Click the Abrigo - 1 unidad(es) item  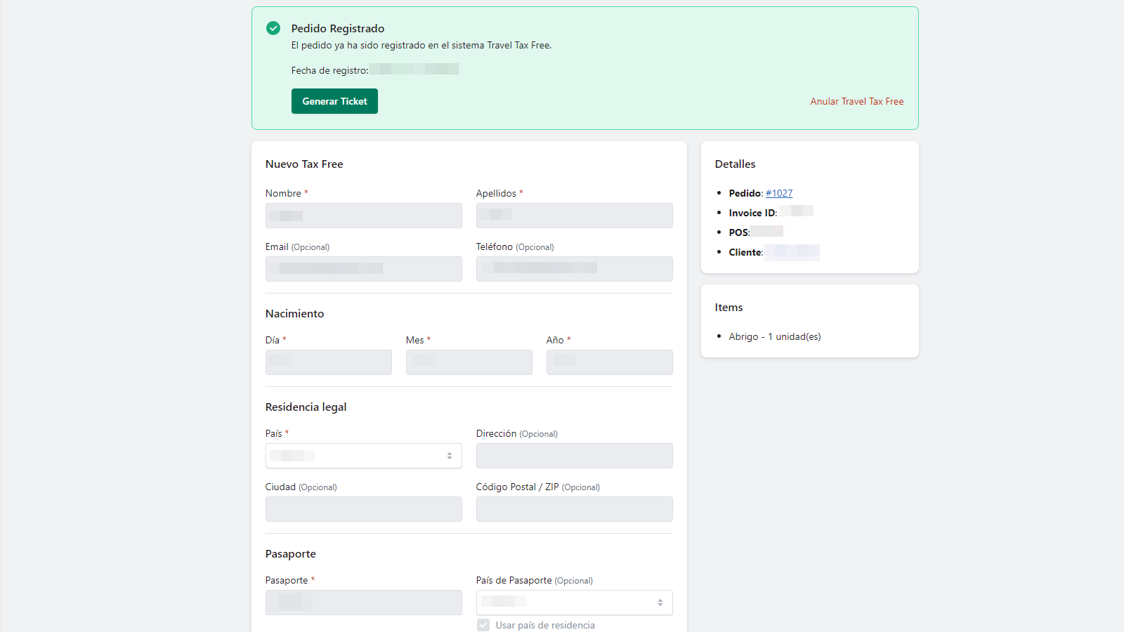pos(775,336)
